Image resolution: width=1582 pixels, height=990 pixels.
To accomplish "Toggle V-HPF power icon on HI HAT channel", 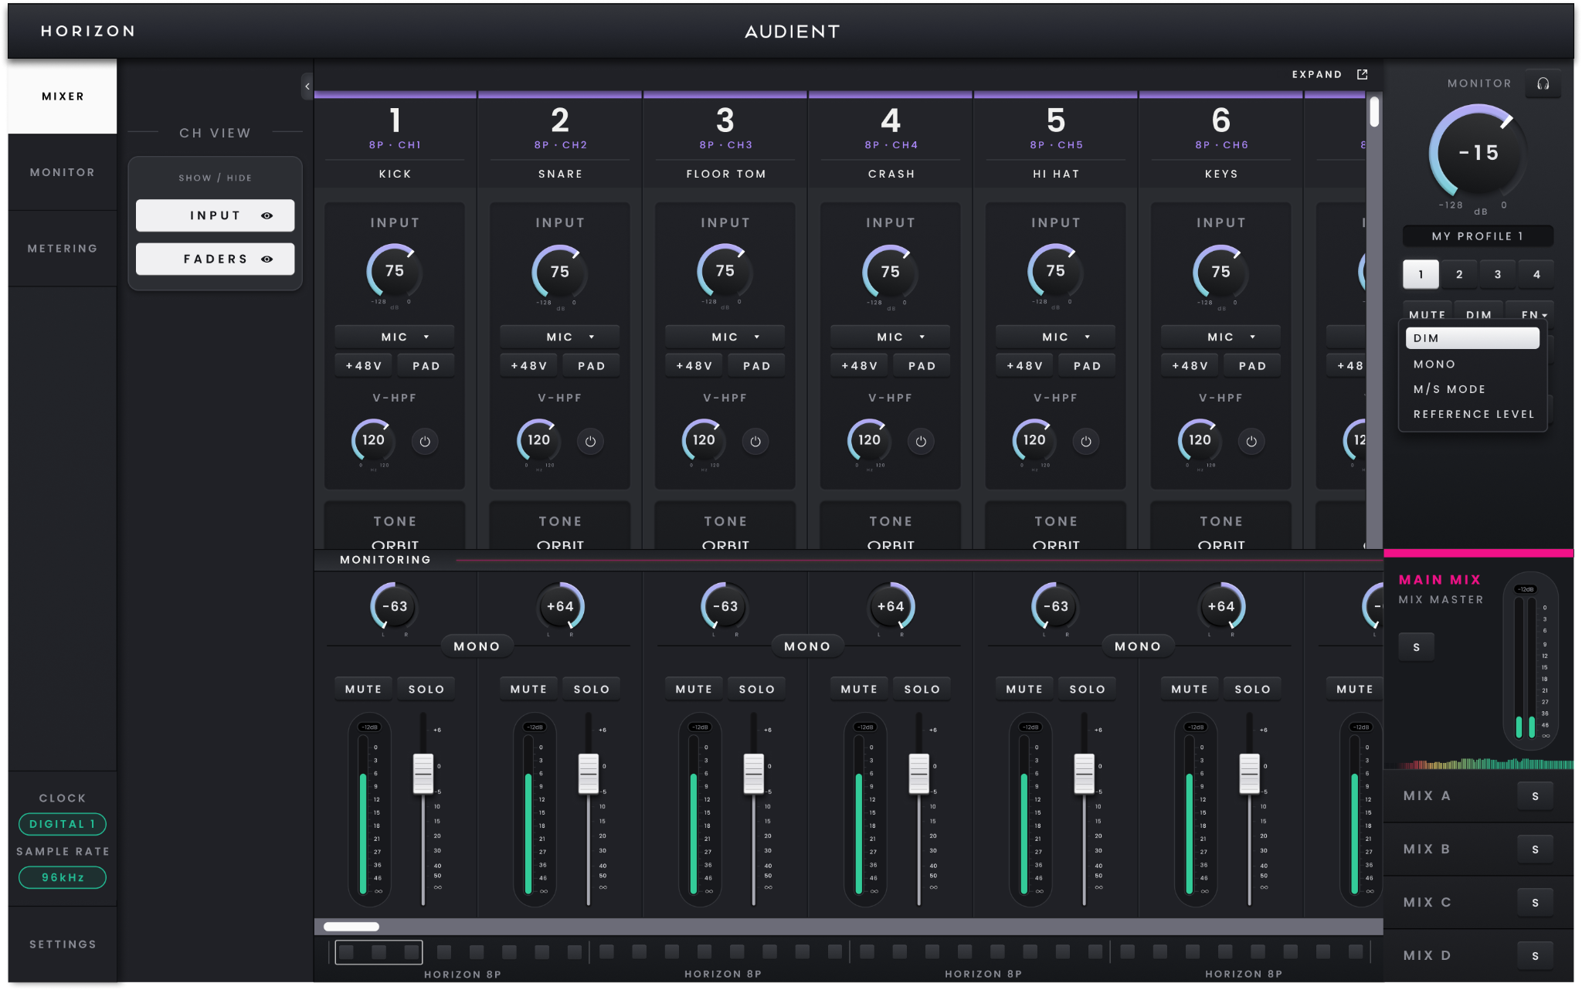I will point(1086,442).
